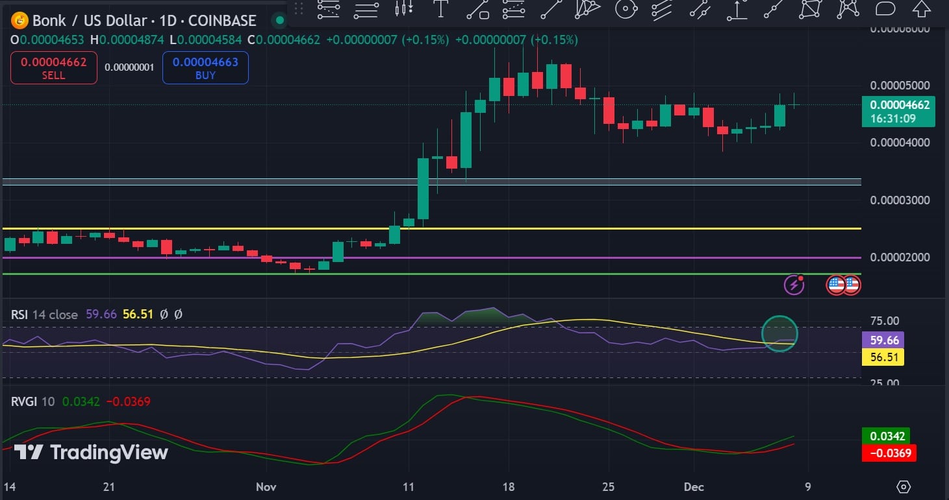Click the countdown timer 16:31:09

(893, 119)
